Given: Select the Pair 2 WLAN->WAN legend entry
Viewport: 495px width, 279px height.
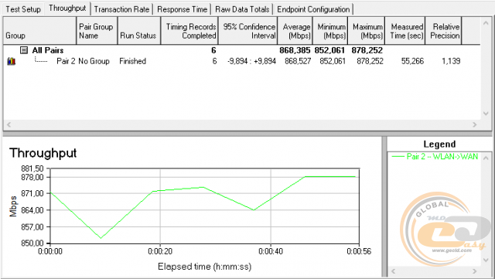Looking at the screenshot, I should pyautogui.click(x=435, y=157).
